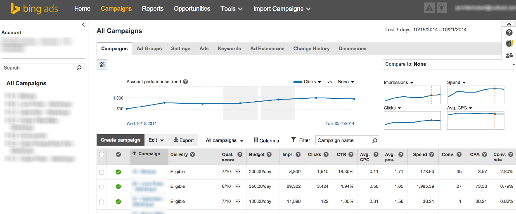Click CTR column help icon
The image size is (516, 214).
tap(351, 155)
